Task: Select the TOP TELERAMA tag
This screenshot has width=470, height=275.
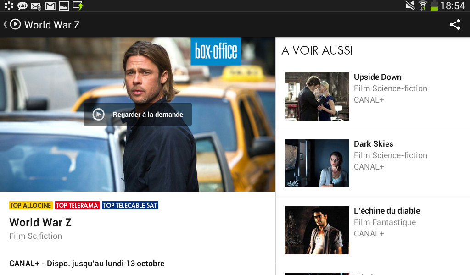Action: tap(77, 205)
